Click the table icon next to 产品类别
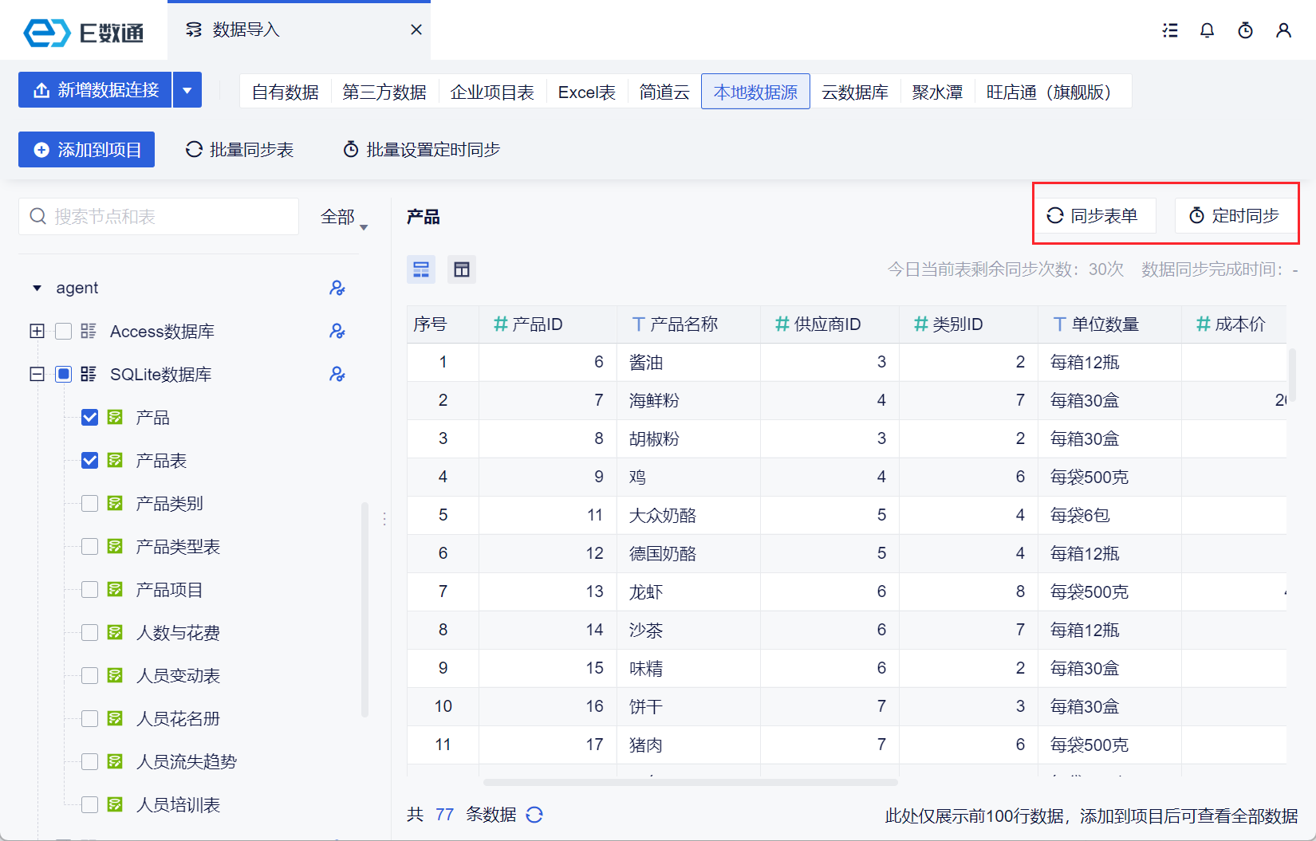1316x841 pixels. click(116, 503)
